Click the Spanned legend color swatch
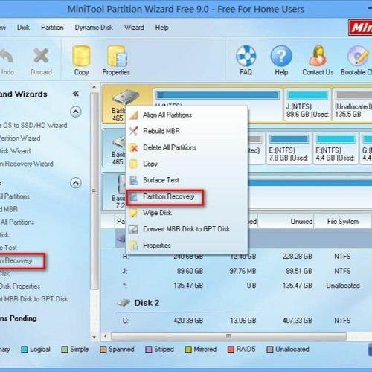372x372 pixels. click(x=103, y=350)
